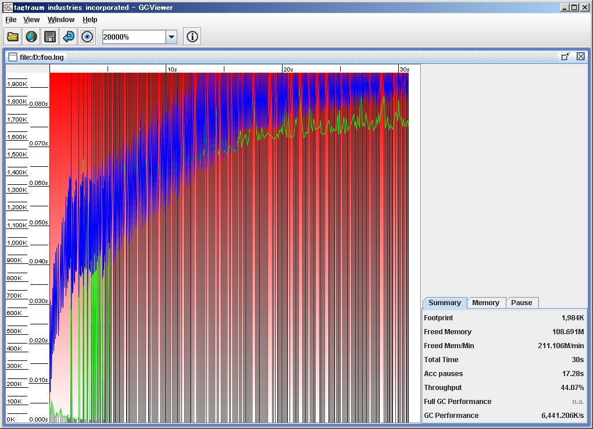Click the Throughput label

pyautogui.click(x=443, y=388)
